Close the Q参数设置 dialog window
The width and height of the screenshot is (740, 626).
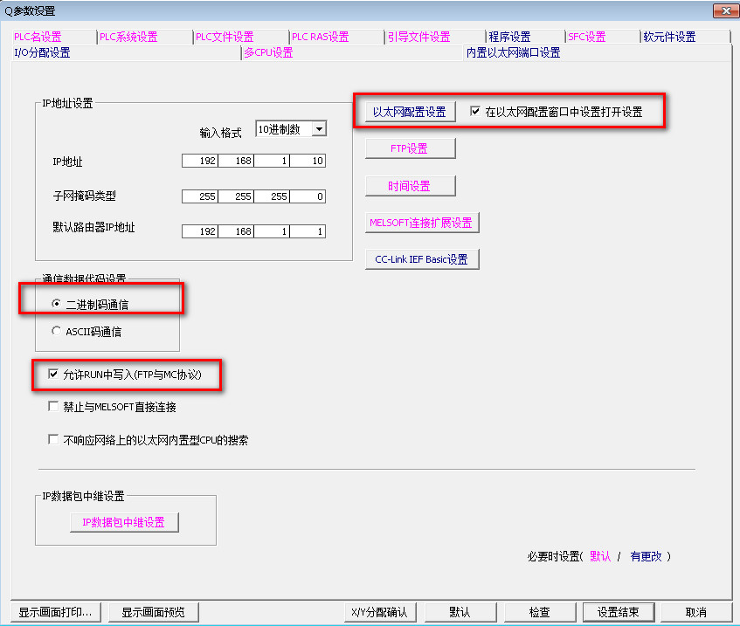tap(723, 10)
